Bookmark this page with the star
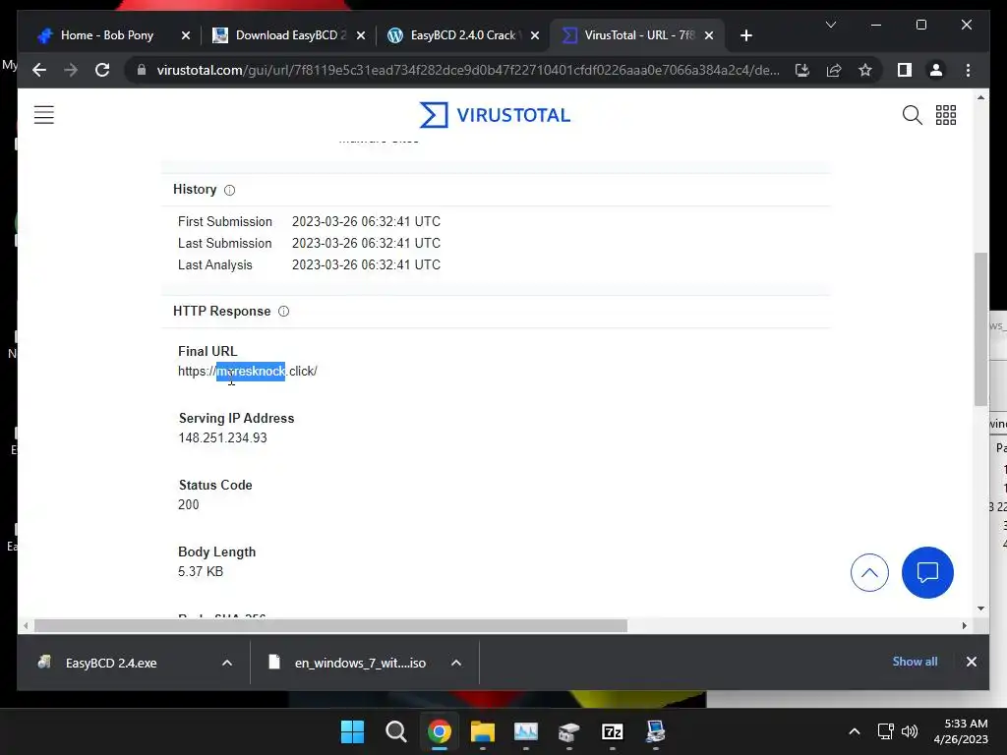1007x755 pixels. pyautogui.click(x=865, y=70)
